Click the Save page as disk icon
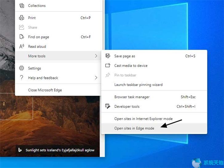The image size is (224, 168). click(x=108, y=56)
